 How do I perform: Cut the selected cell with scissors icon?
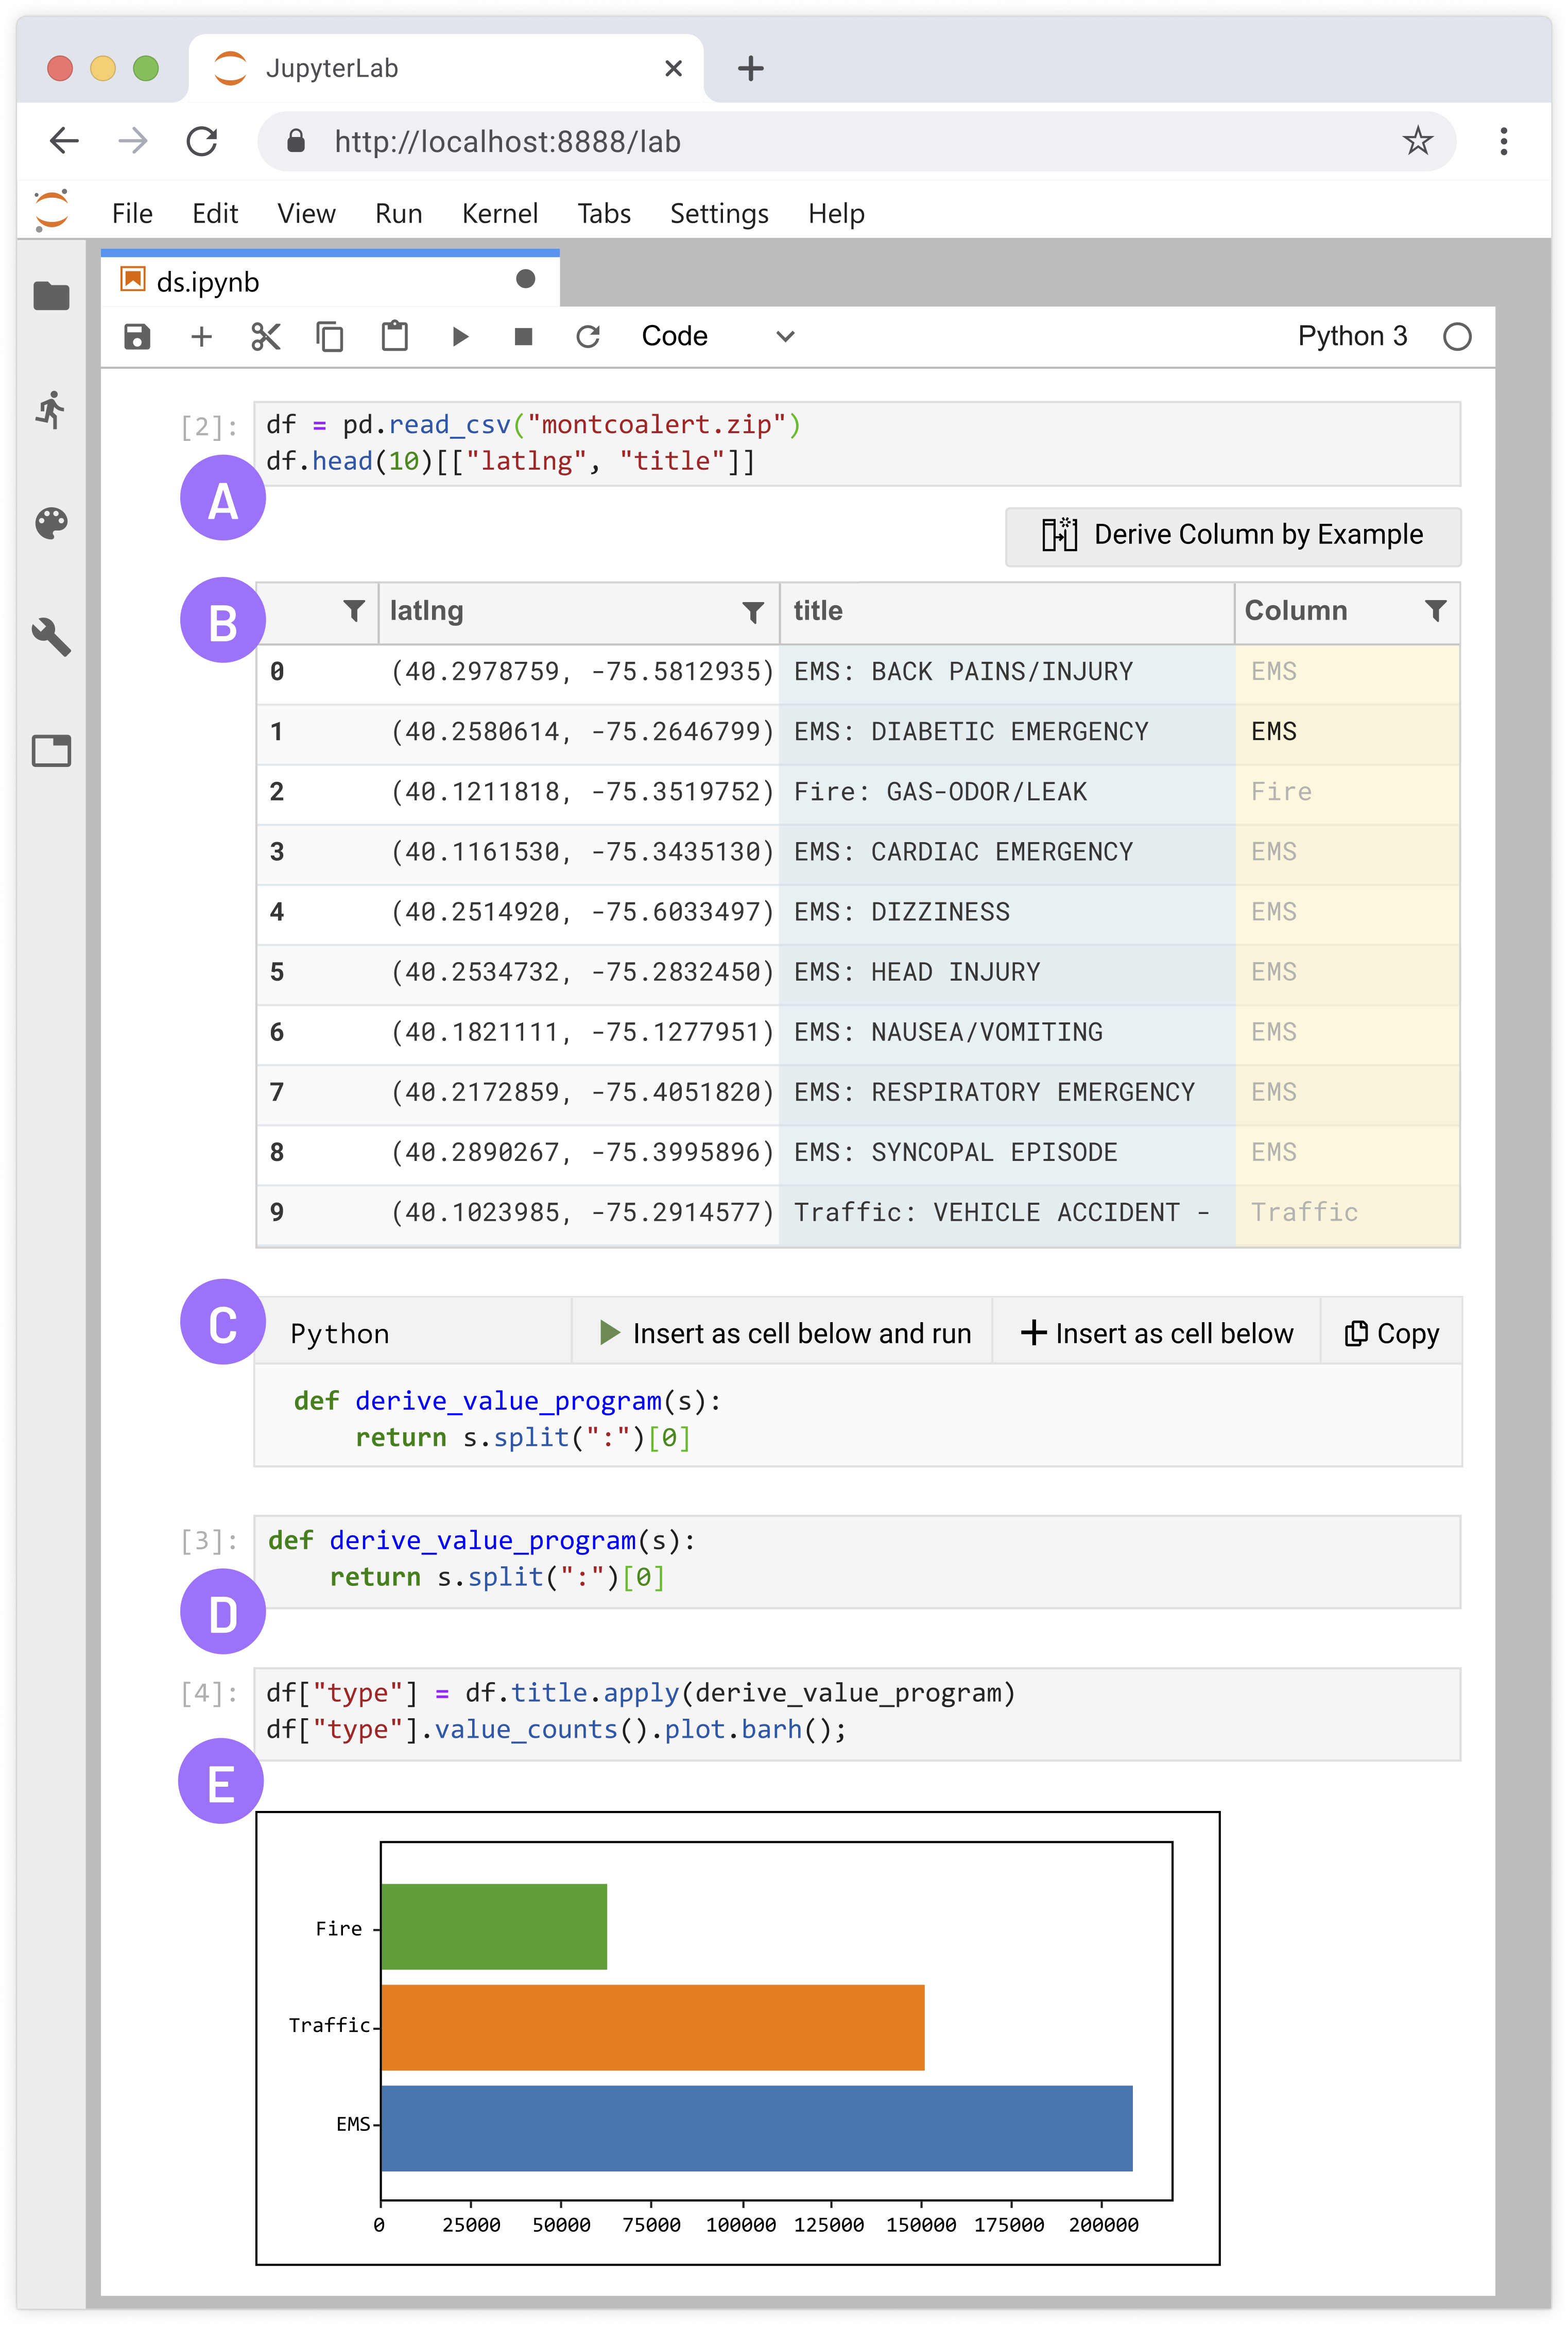265,337
